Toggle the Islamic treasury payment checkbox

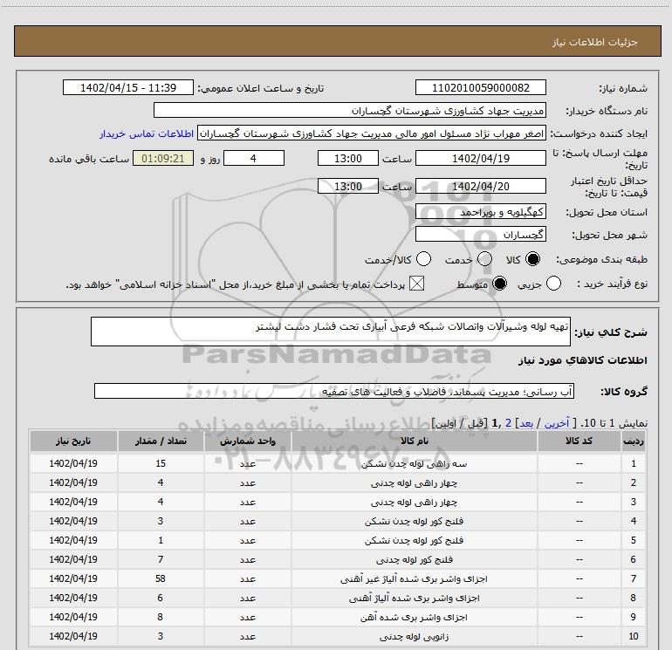click(x=416, y=284)
